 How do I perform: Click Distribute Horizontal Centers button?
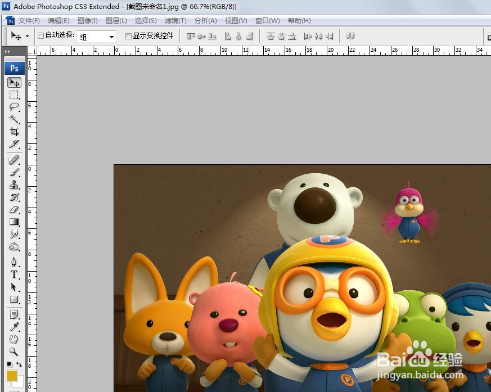pyautogui.click(x=319, y=37)
